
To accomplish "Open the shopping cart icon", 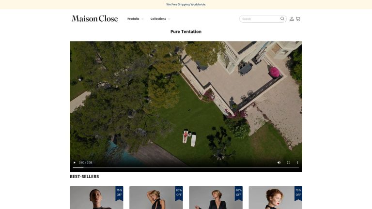I will 298,19.
